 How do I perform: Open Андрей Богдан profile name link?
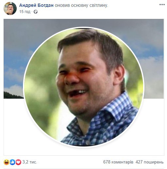[x=36, y=5]
